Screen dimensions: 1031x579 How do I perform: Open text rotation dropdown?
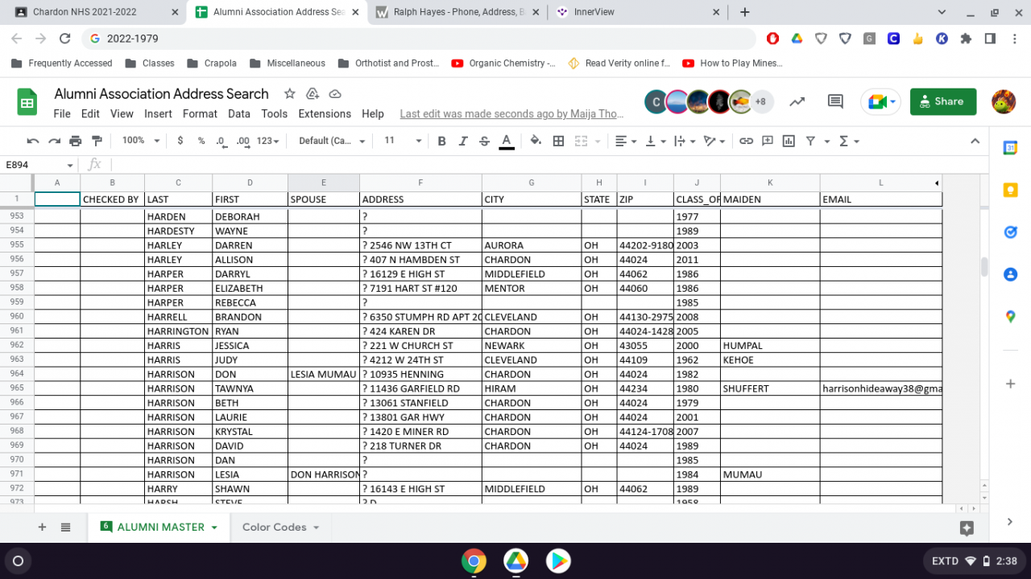714,141
